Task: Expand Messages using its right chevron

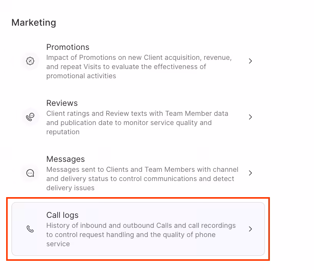Action: pos(250,173)
